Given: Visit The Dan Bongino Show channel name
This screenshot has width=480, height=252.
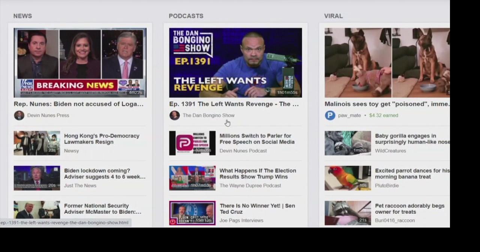Looking at the screenshot, I should pyautogui.click(x=208, y=115).
